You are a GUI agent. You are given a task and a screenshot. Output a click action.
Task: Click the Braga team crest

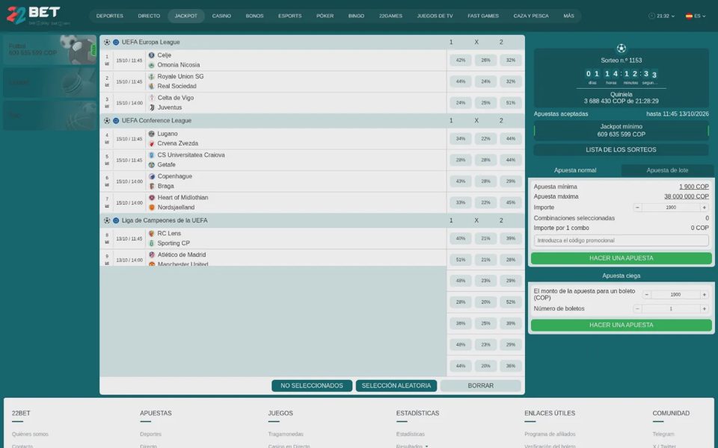point(152,186)
